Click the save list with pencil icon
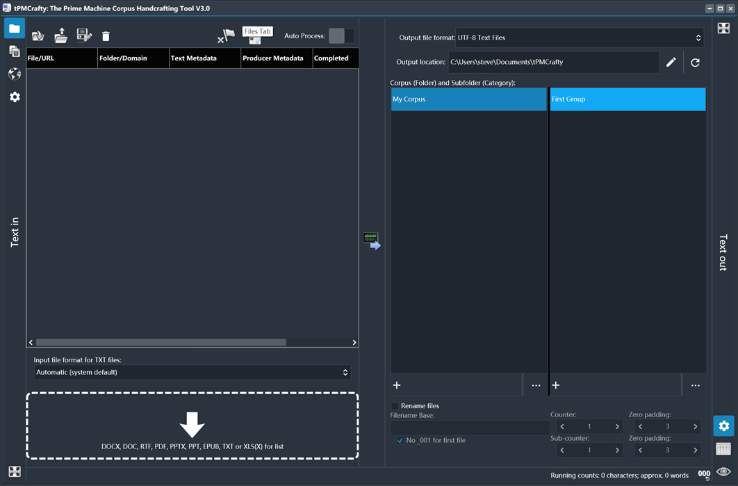This screenshot has height=486, width=738. tap(84, 35)
